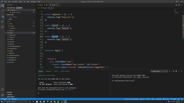Close the terminal panel
Image resolution: width=184 pixels, height=103 pixels.
click(182, 71)
